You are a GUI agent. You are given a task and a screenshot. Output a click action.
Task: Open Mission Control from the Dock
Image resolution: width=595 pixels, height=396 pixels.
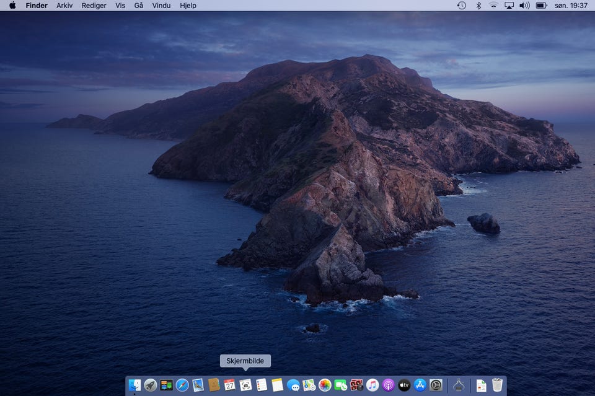pos(166,385)
